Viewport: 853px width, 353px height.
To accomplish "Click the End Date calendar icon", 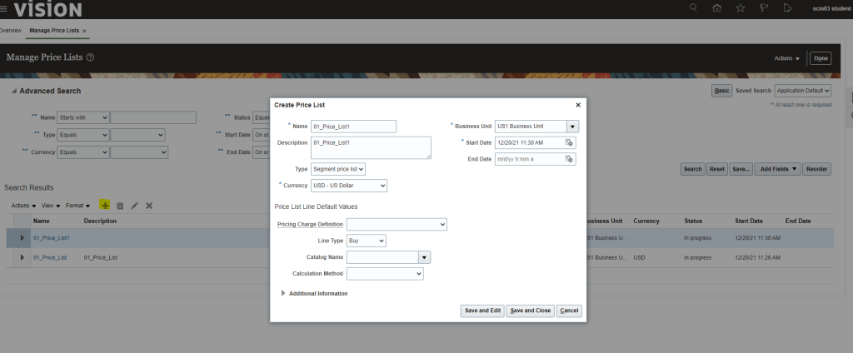I will [x=569, y=158].
